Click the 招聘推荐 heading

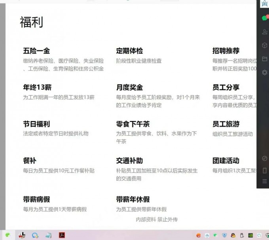pyautogui.click(x=226, y=51)
